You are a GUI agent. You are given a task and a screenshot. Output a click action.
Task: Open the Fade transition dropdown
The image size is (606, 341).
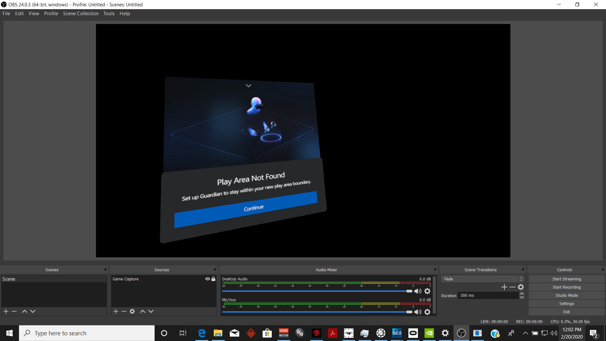coord(483,279)
